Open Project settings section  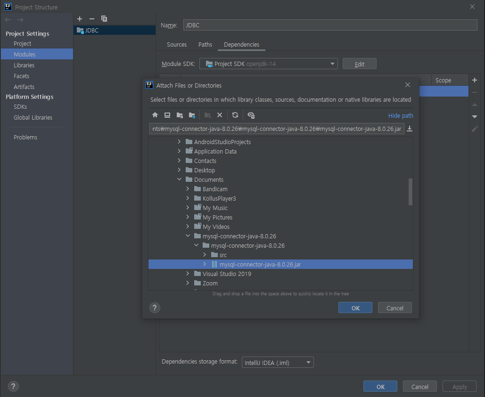tap(22, 44)
